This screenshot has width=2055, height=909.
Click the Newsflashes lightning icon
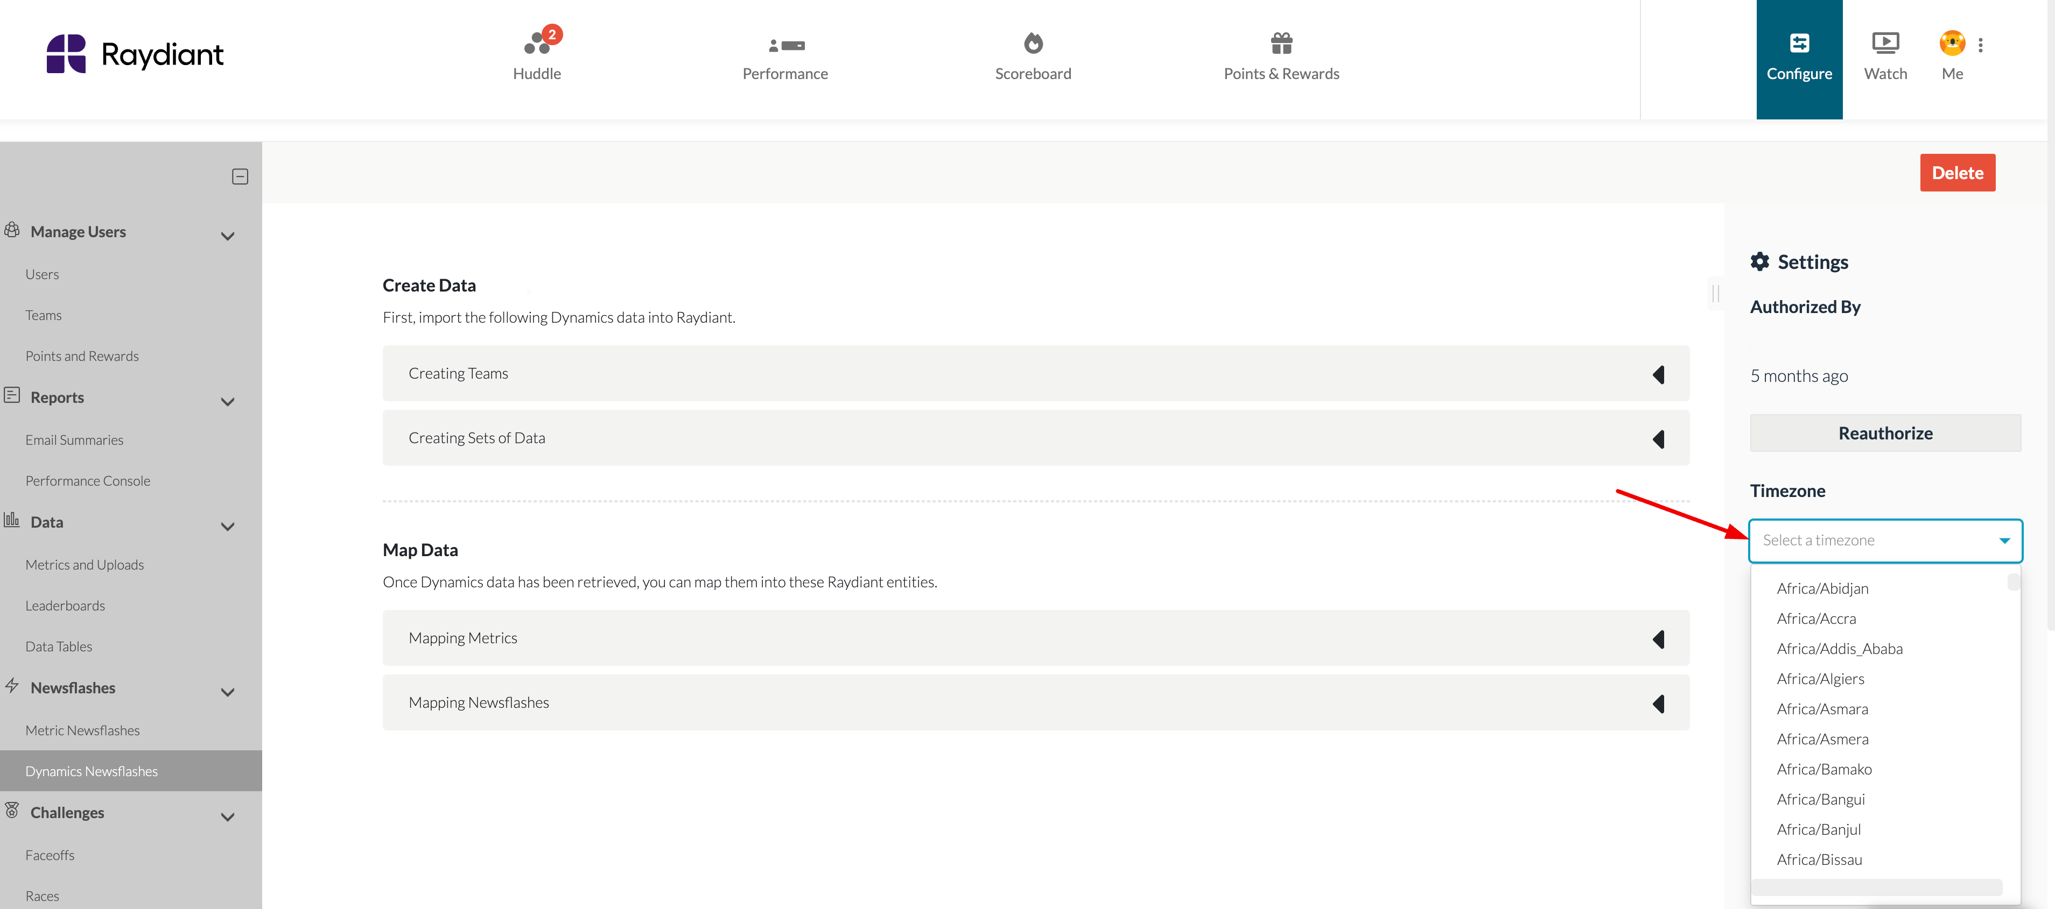point(12,685)
